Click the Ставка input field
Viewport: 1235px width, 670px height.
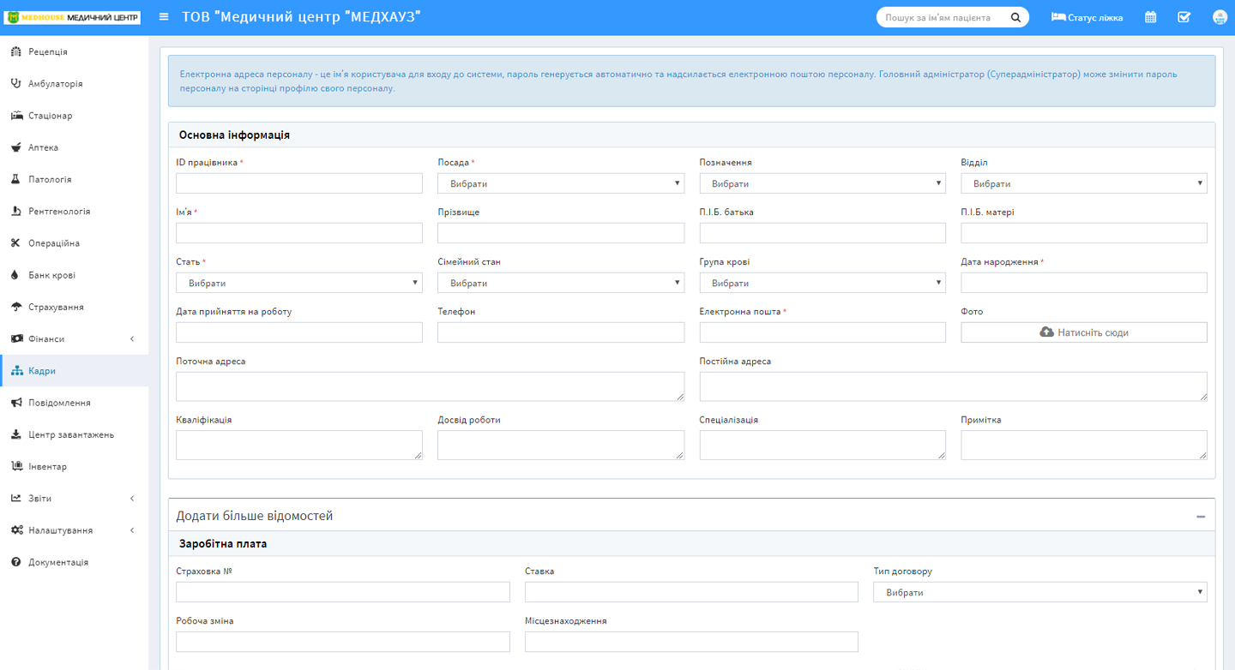pos(691,592)
